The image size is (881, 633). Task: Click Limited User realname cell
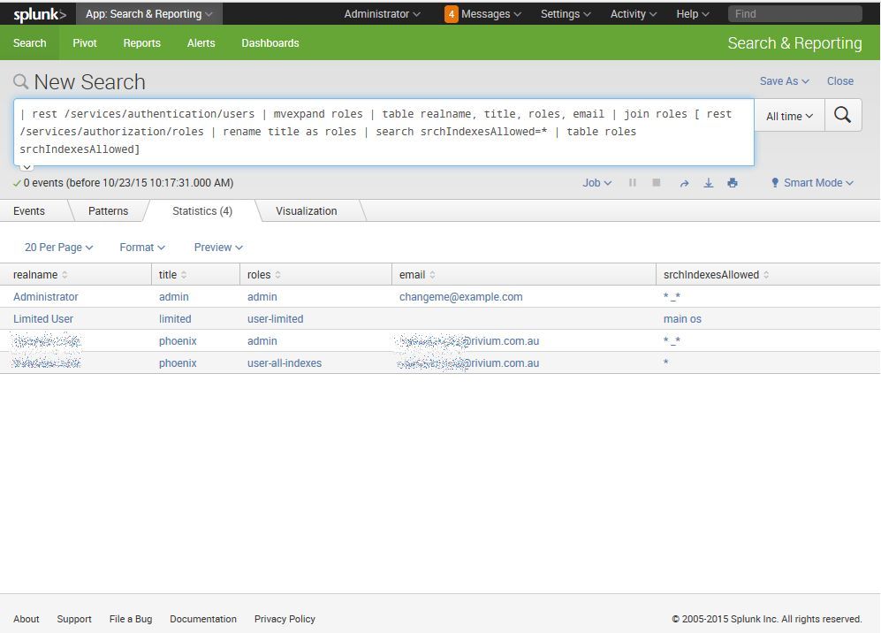click(43, 319)
